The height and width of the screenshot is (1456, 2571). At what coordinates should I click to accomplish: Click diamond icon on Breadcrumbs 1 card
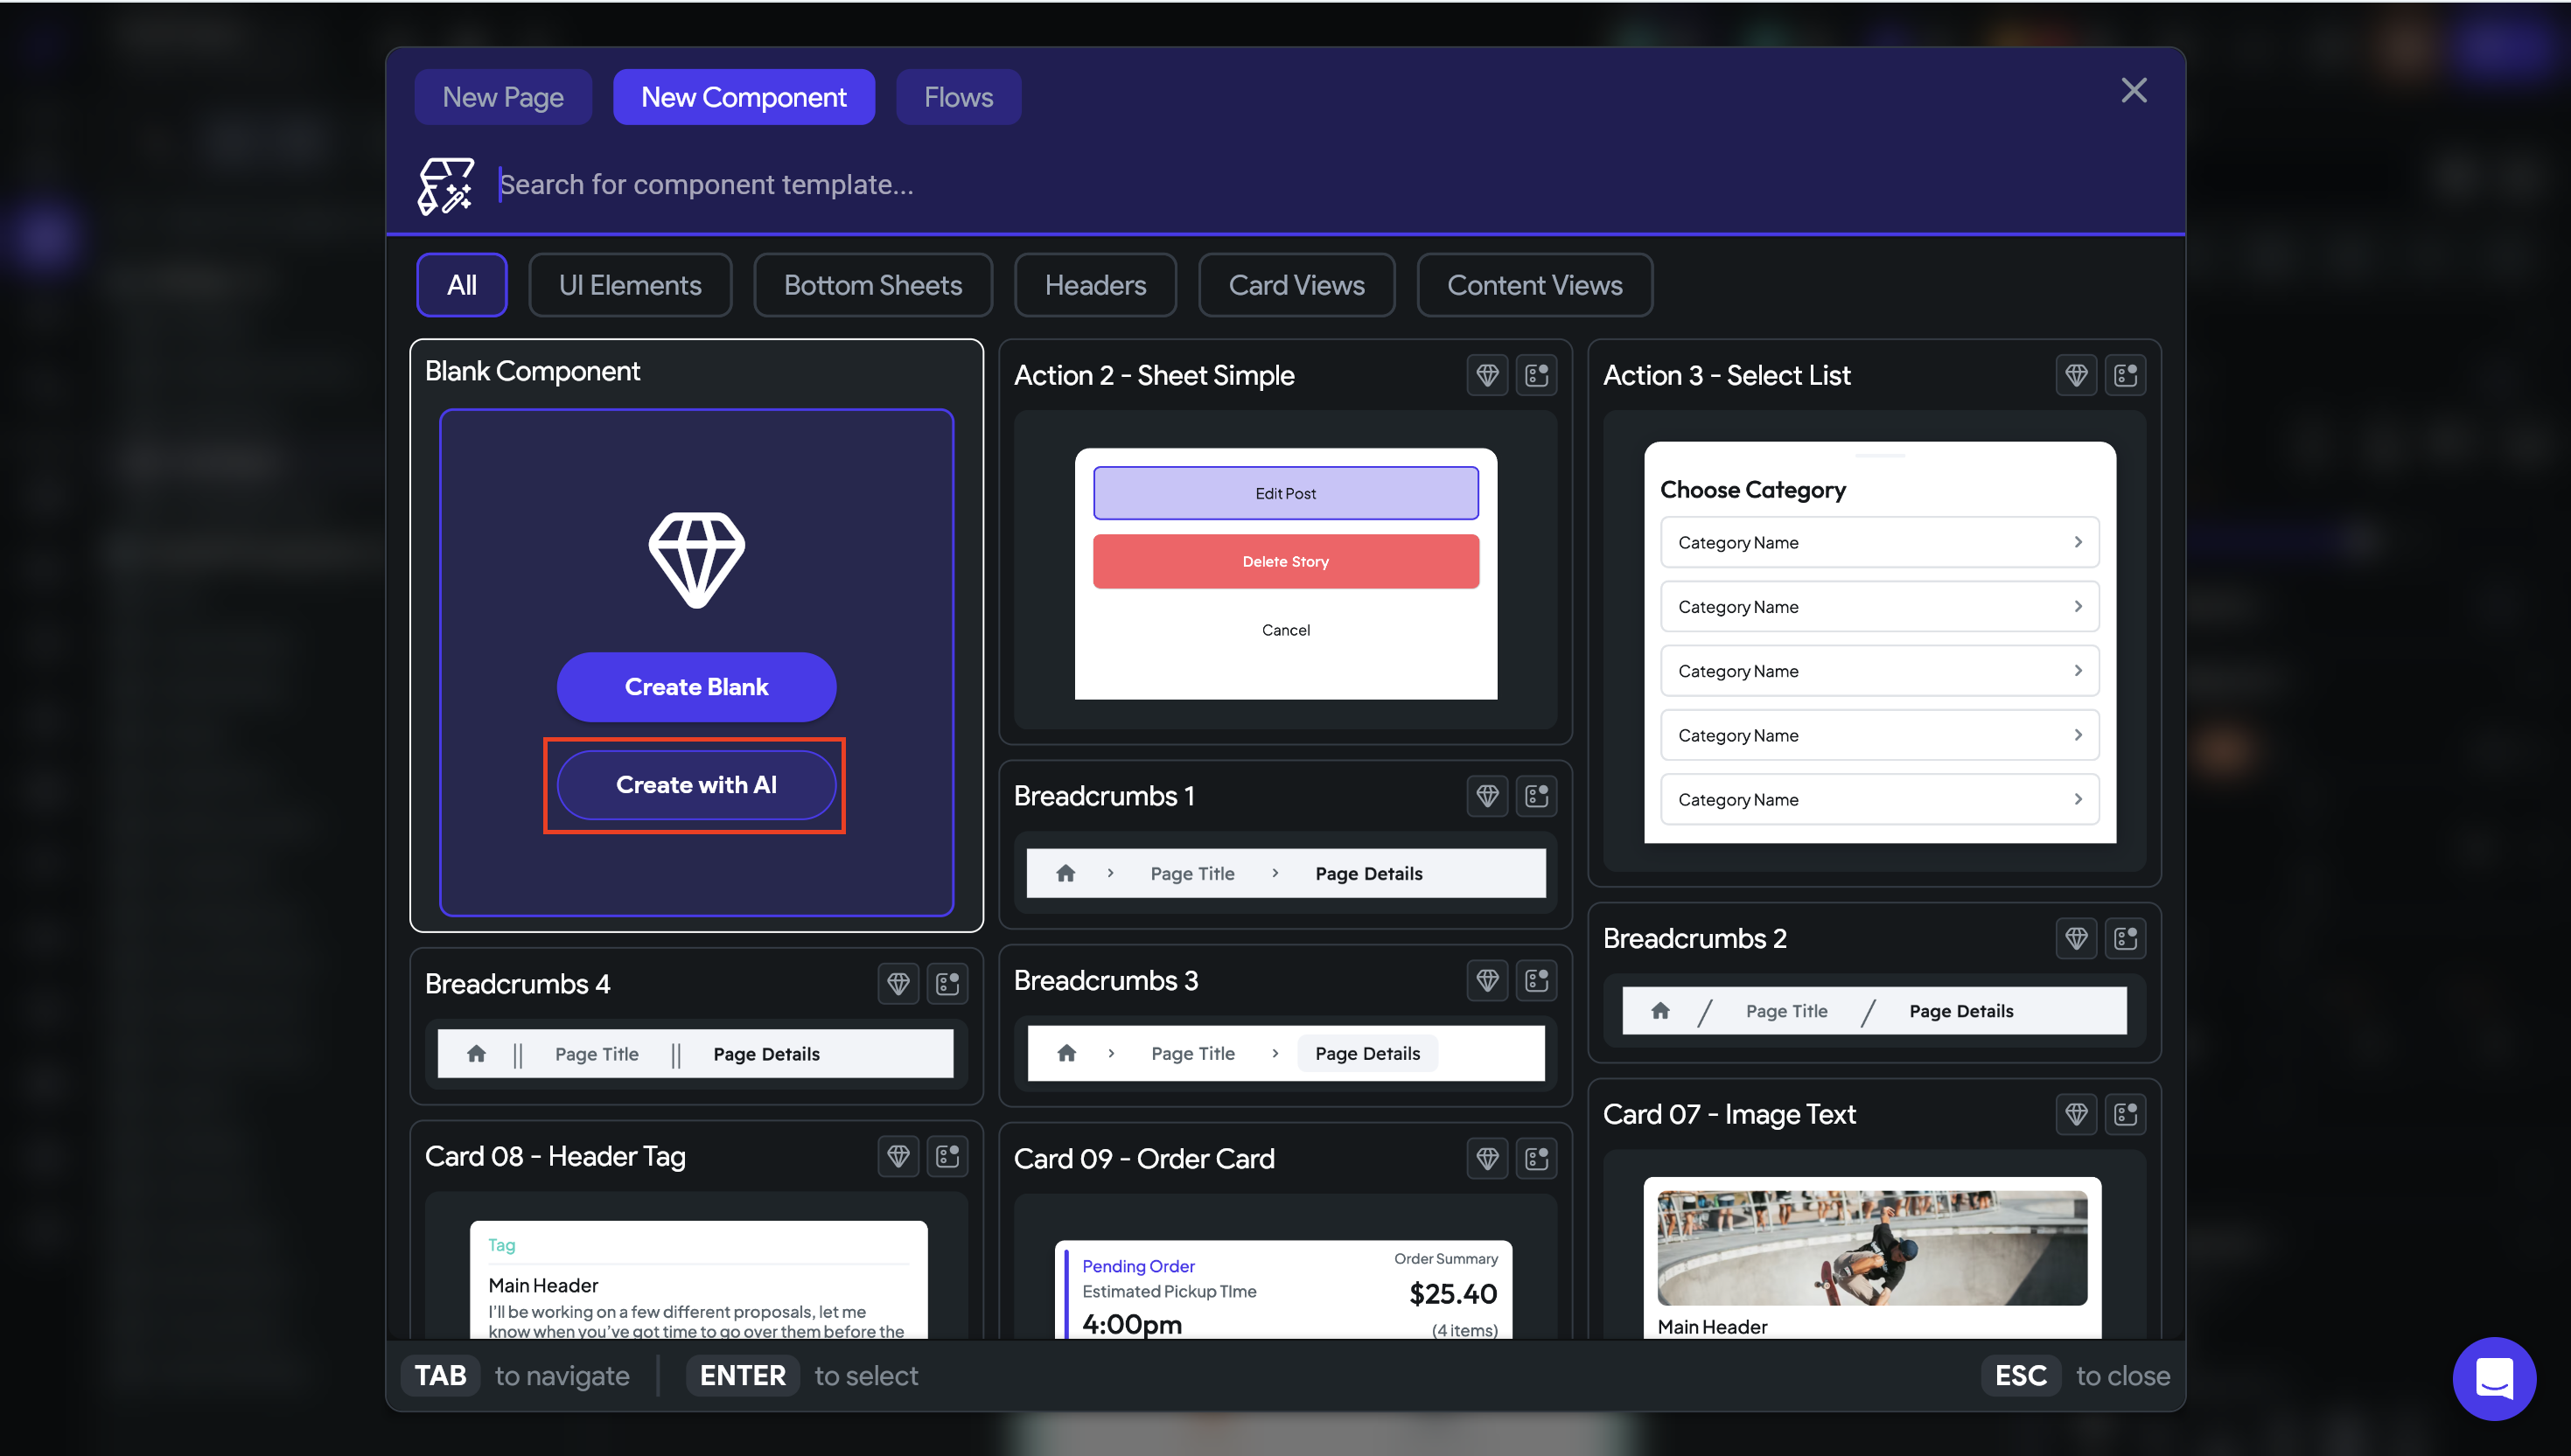pos(1486,796)
